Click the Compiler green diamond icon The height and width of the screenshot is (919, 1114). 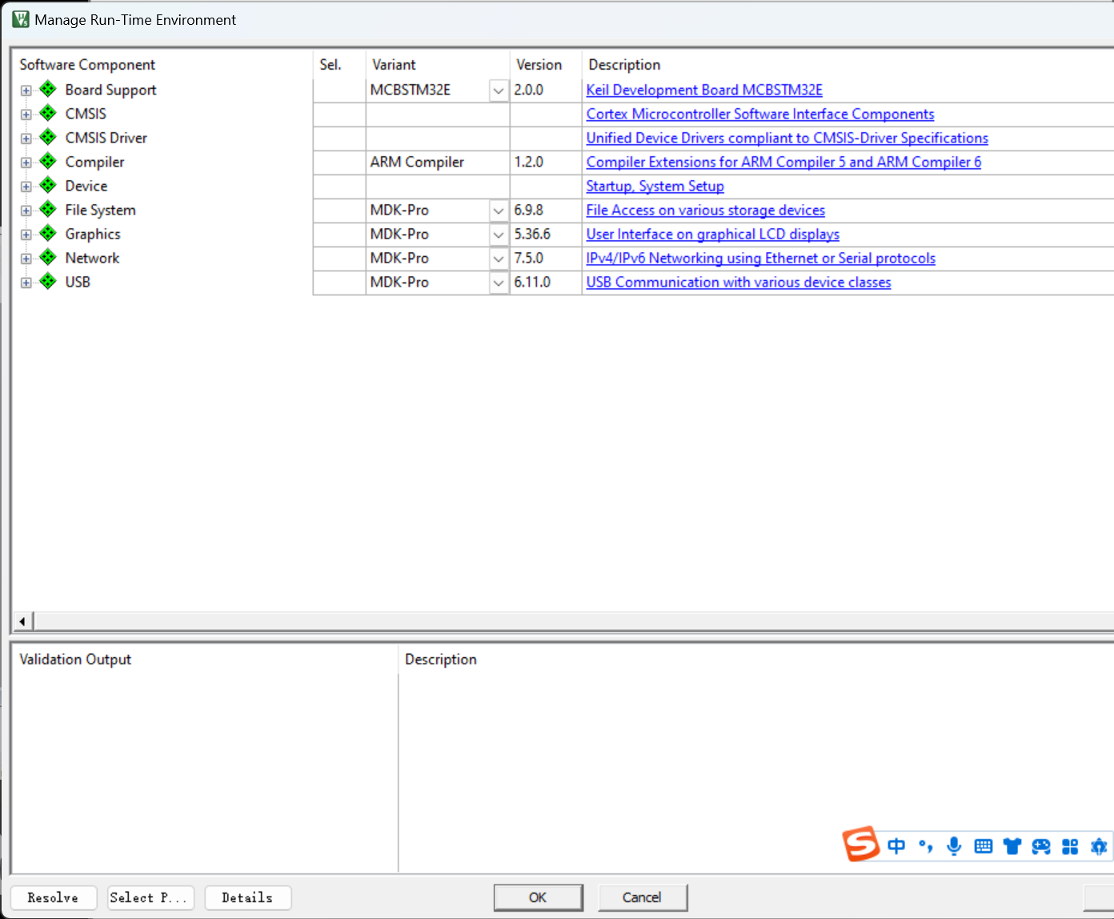point(48,162)
